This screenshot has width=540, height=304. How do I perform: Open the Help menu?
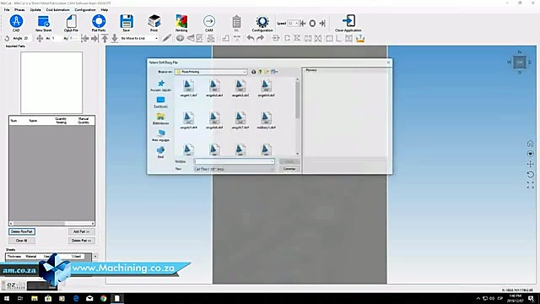point(105,9)
